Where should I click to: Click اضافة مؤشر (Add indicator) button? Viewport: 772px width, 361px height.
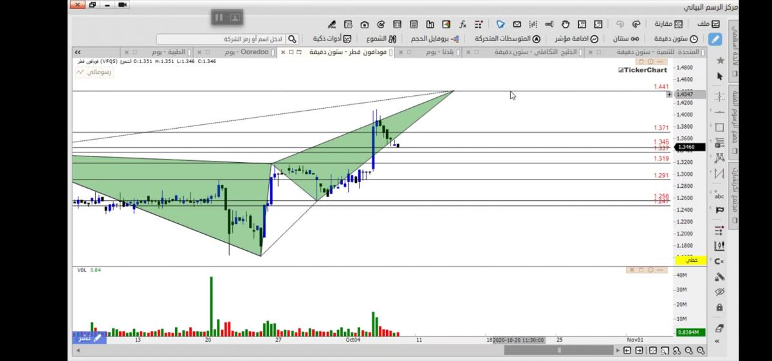[576, 39]
